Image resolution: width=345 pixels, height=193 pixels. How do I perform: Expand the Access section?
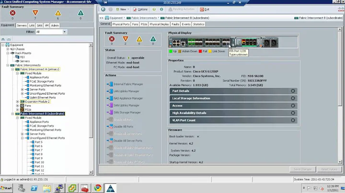[233, 106]
